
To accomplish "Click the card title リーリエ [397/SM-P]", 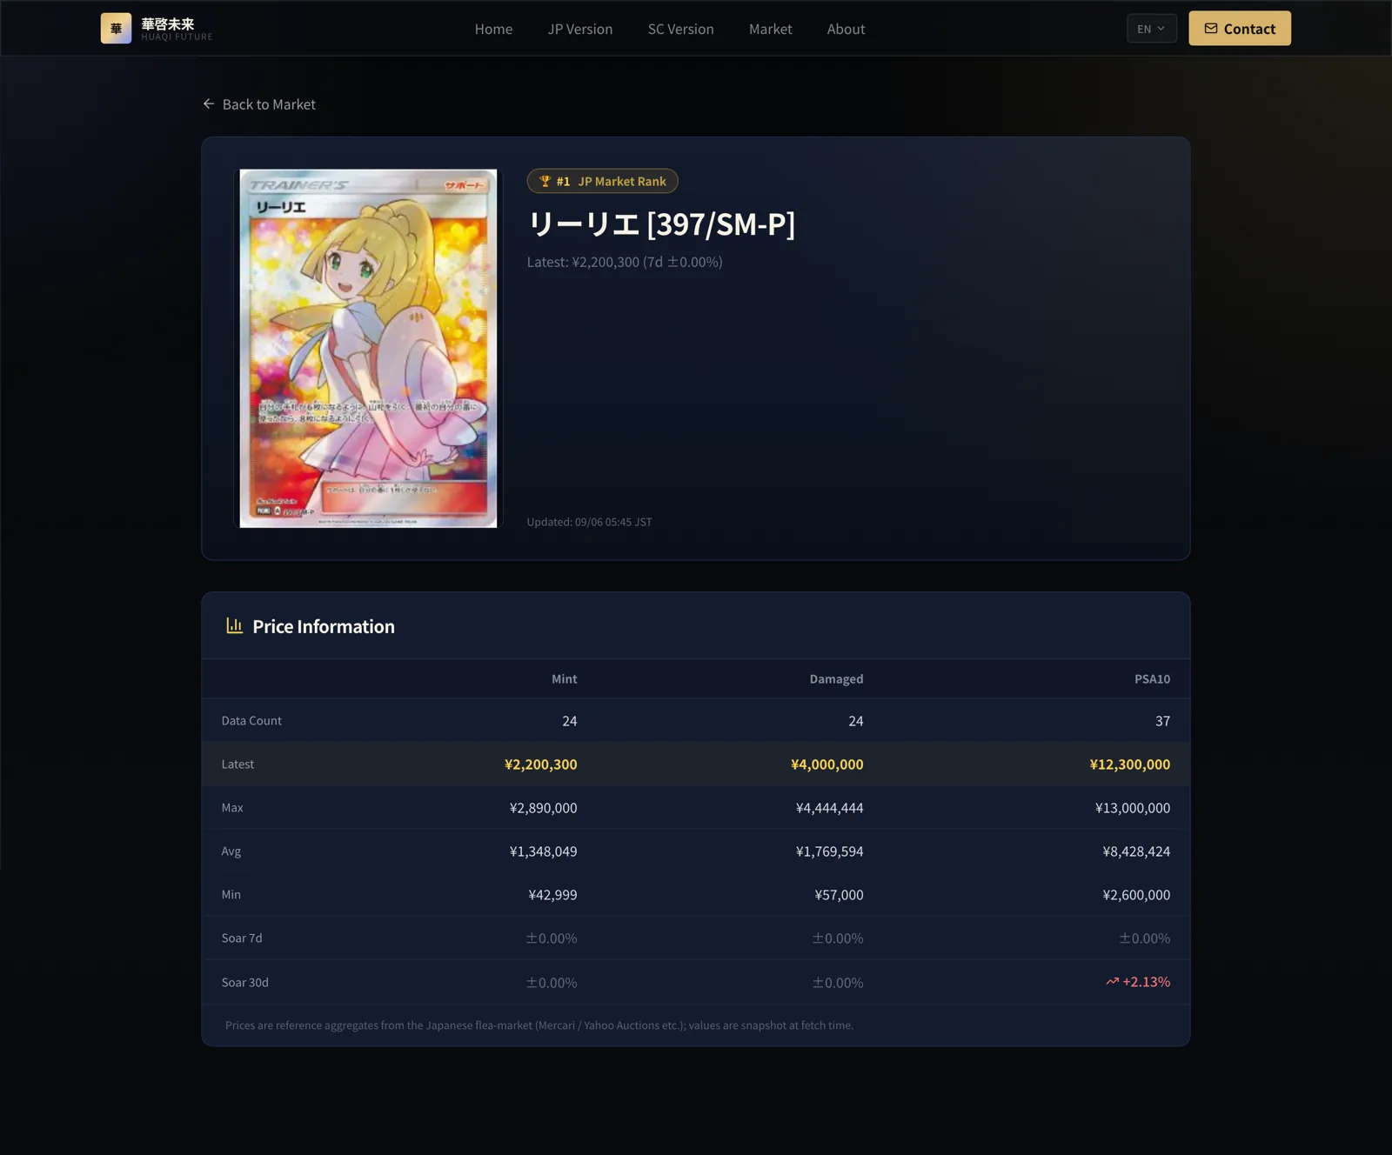I will [x=661, y=224].
